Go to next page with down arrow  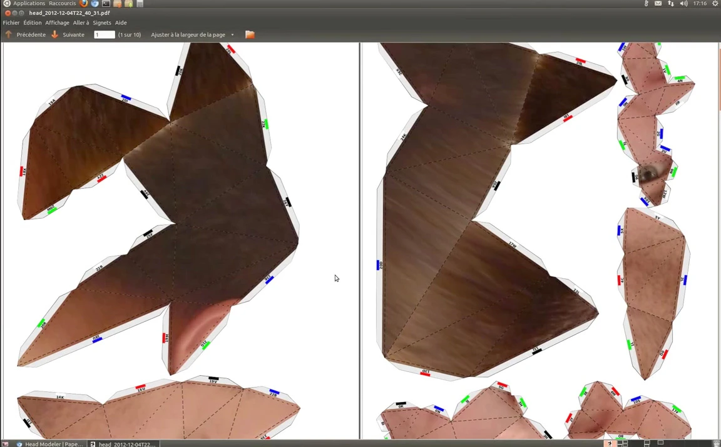[x=54, y=34]
